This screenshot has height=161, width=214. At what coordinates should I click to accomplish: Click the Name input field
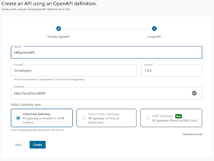click(x=107, y=52)
